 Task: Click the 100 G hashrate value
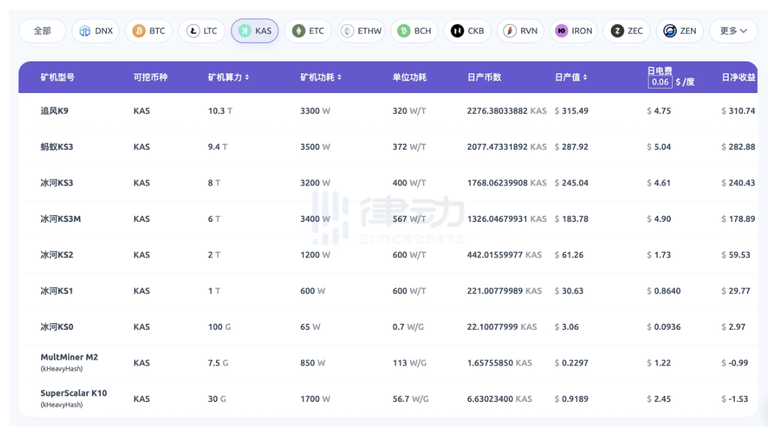coord(219,327)
